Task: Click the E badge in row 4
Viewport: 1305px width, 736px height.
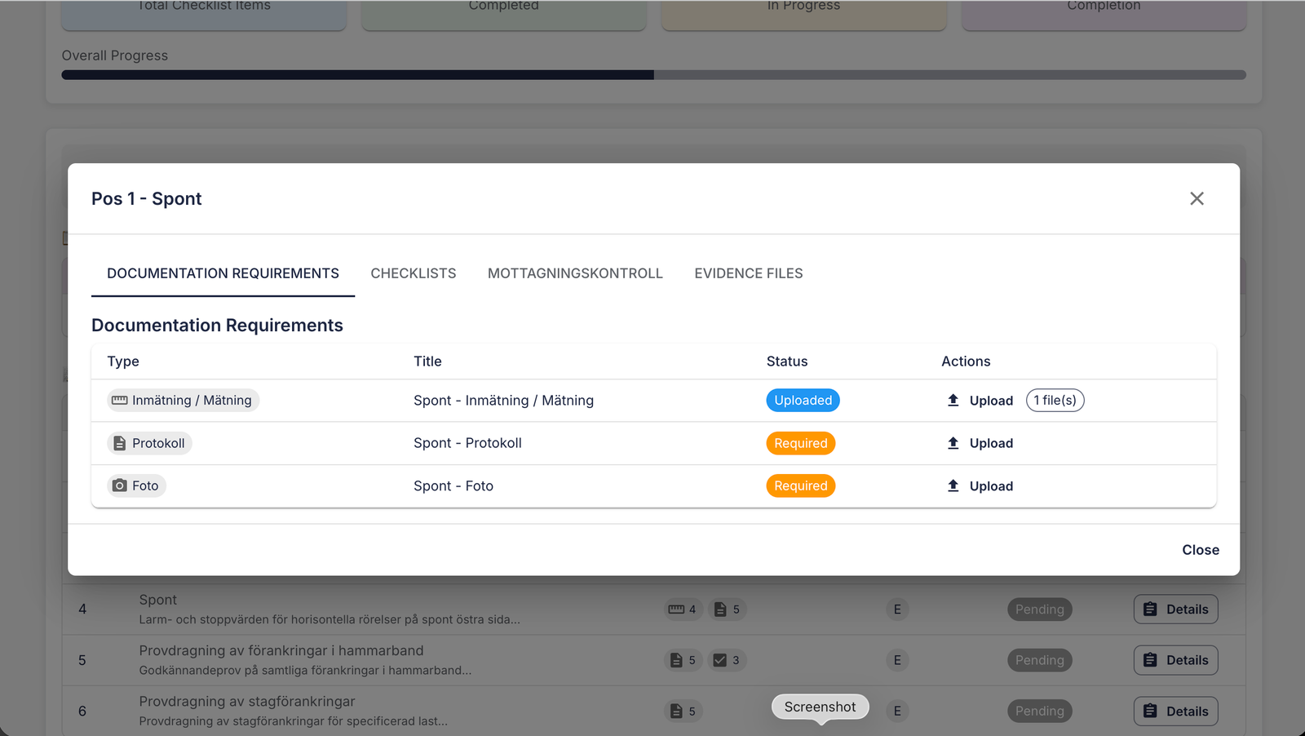Action: [x=897, y=610]
